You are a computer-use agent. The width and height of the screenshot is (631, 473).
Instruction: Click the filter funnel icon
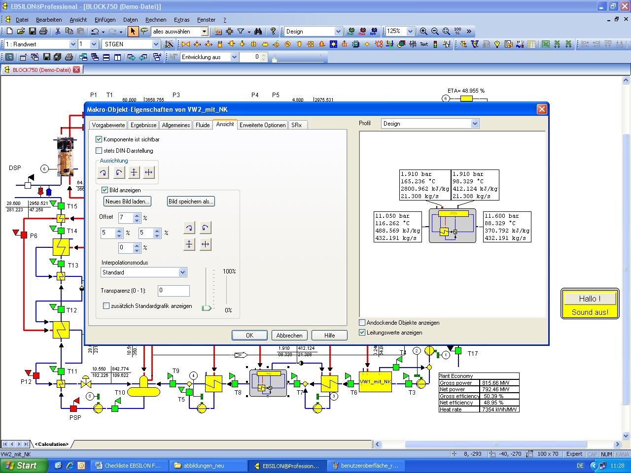click(241, 31)
